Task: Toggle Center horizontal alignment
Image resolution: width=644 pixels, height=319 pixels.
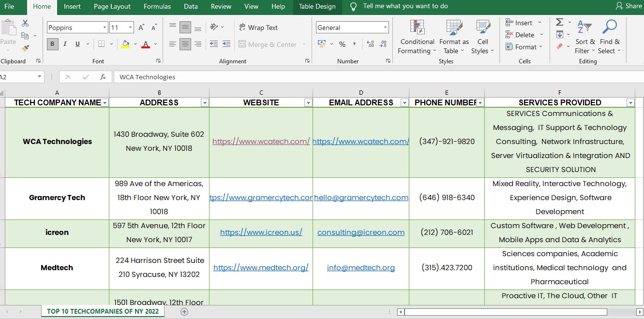Action: (185, 44)
